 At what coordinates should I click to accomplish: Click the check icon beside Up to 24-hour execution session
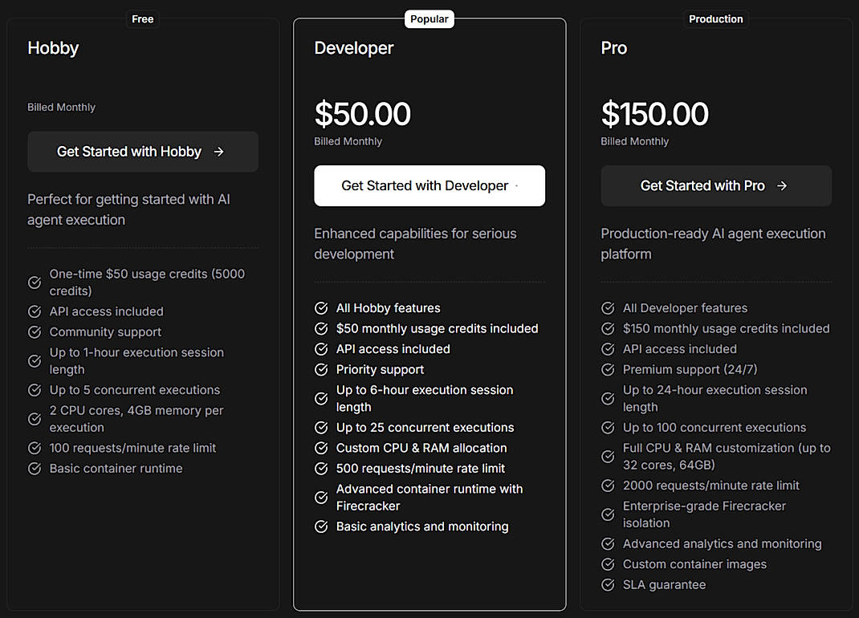(608, 399)
